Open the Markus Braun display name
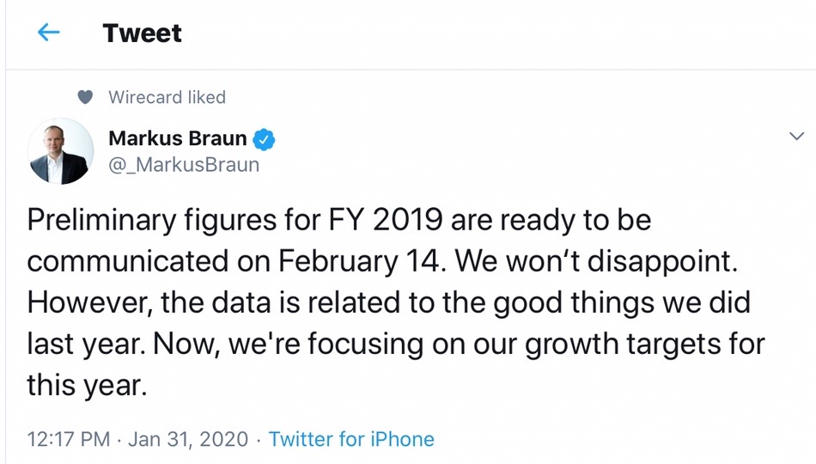This screenshot has width=816, height=464. pyautogui.click(x=177, y=138)
